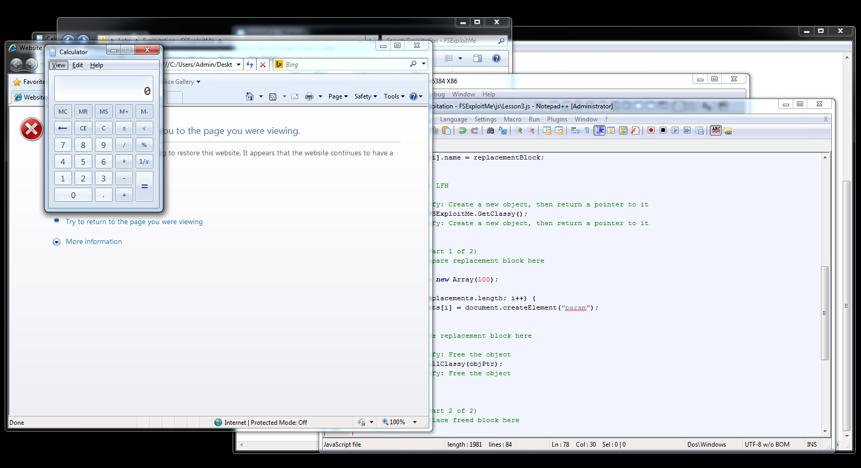Screen dimensions: 861x468
Task: Click the Notepad++ editor vertical scrollbar thumb
Action: pyautogui.click(x=824, y=313)
